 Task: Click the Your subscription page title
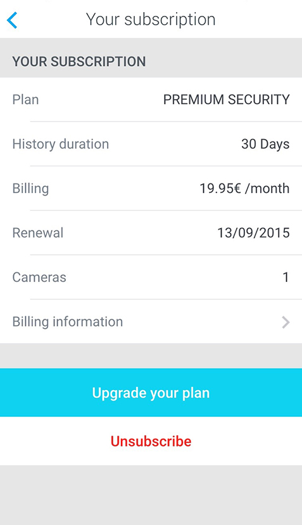tap(151, 20)
